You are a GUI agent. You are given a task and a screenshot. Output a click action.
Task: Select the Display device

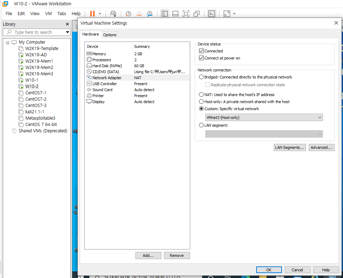click(137, 102)
